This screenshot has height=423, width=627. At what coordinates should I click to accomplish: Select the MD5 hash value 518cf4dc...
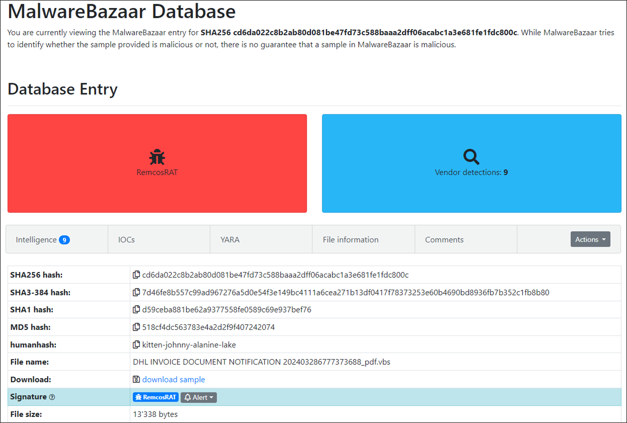[208, 327]
